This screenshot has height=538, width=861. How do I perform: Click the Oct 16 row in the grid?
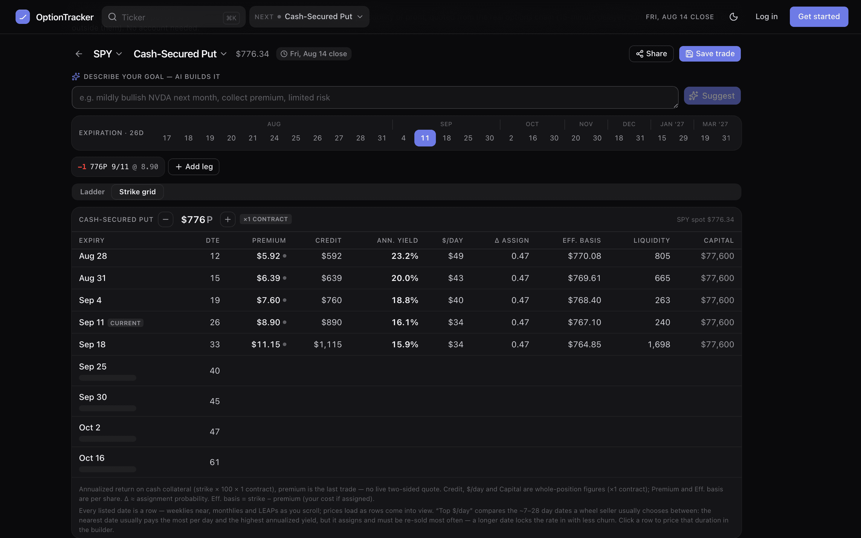406,462
